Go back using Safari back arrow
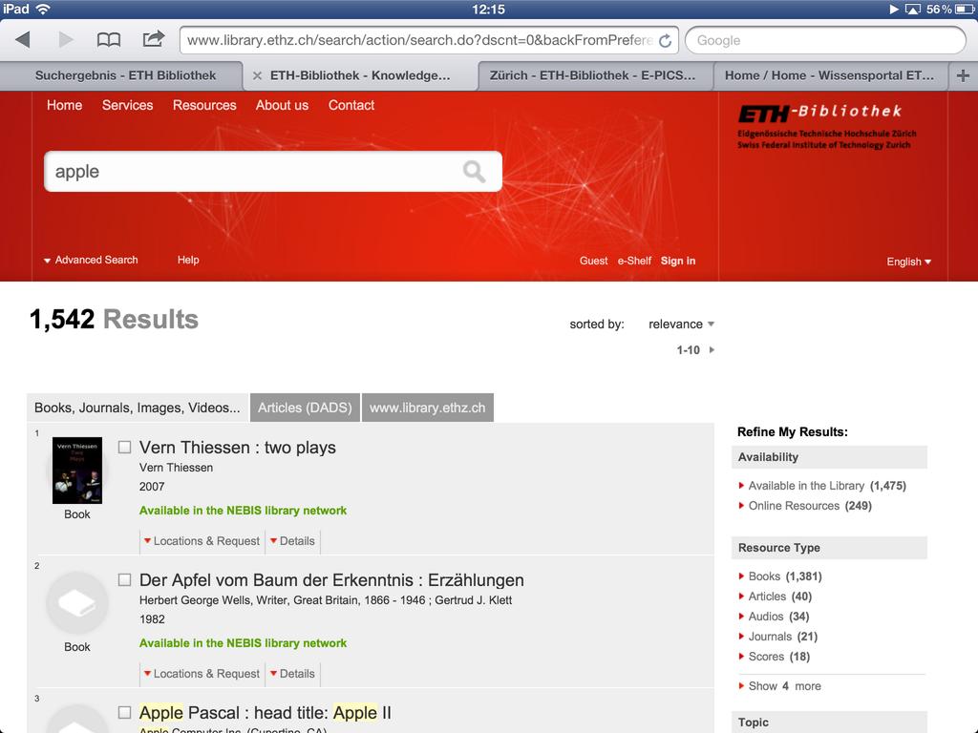 click(x=23, y=40)
